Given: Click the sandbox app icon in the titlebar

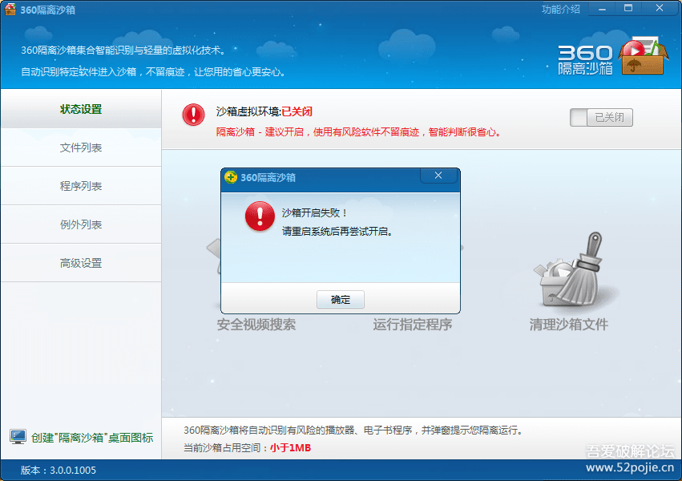Looking at the screenshot, I should click(x=10, y=8).
